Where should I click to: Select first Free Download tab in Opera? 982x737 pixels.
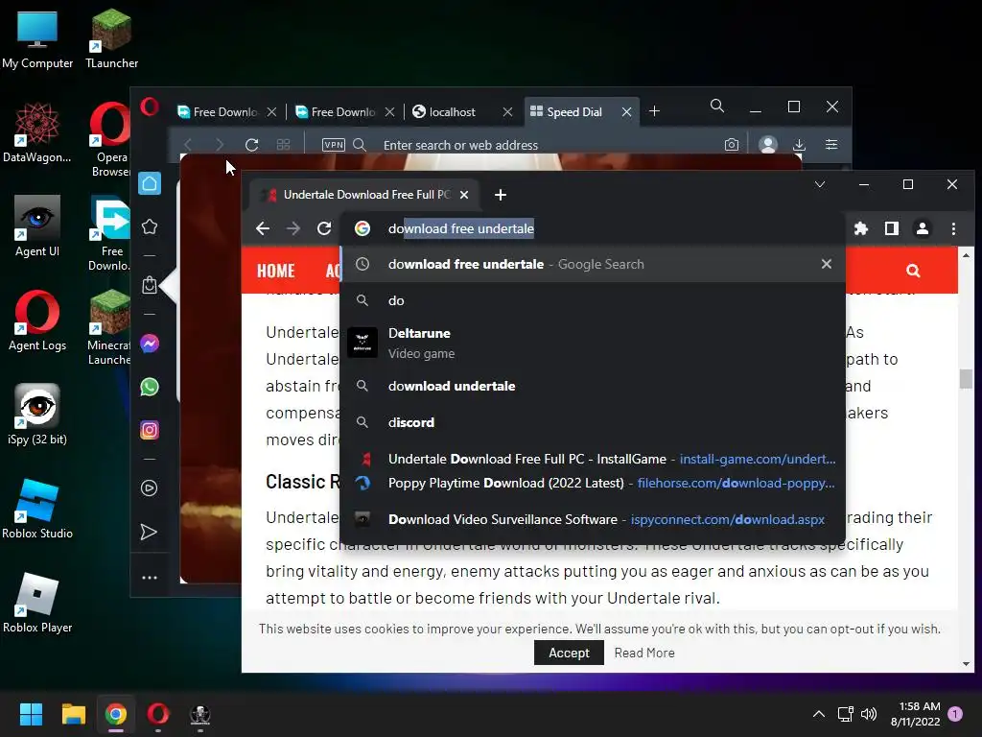click(224, 111)
